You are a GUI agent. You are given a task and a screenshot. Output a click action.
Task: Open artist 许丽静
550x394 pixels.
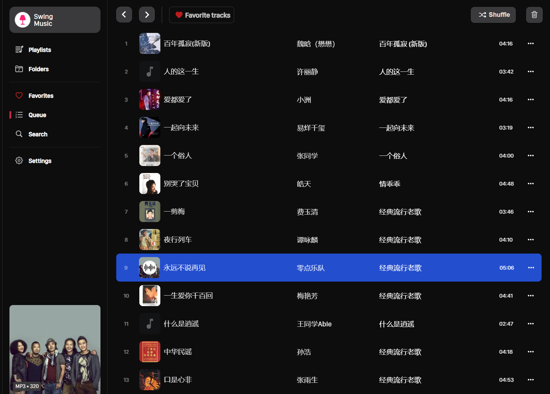(x=307, y=72)
